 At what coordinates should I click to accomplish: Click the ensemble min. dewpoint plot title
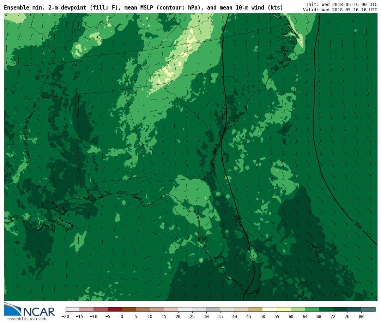coord(143,8)
